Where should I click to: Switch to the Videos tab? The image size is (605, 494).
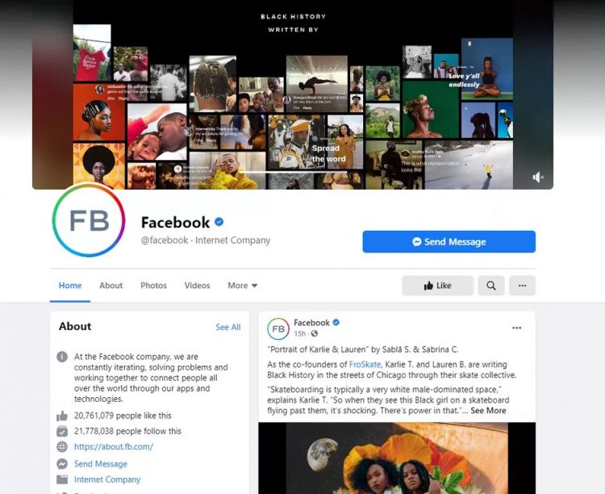(197, 286)
